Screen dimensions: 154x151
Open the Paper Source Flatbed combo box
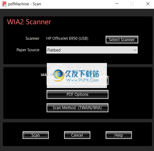click(x=92, y=50)
